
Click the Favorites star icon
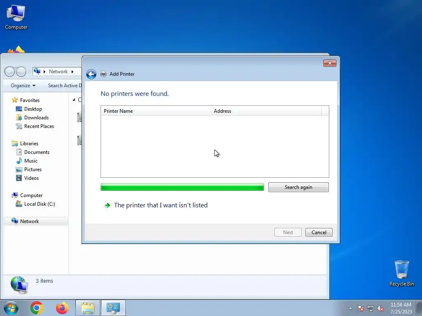(x=15, y=100)
